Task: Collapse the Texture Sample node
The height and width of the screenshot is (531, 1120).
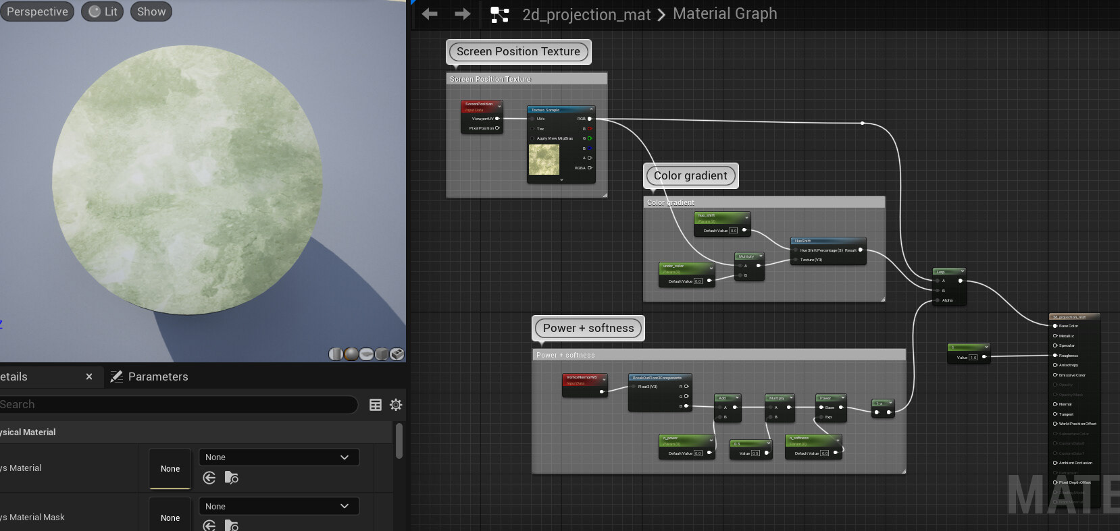Action: (x=591, y=109)
